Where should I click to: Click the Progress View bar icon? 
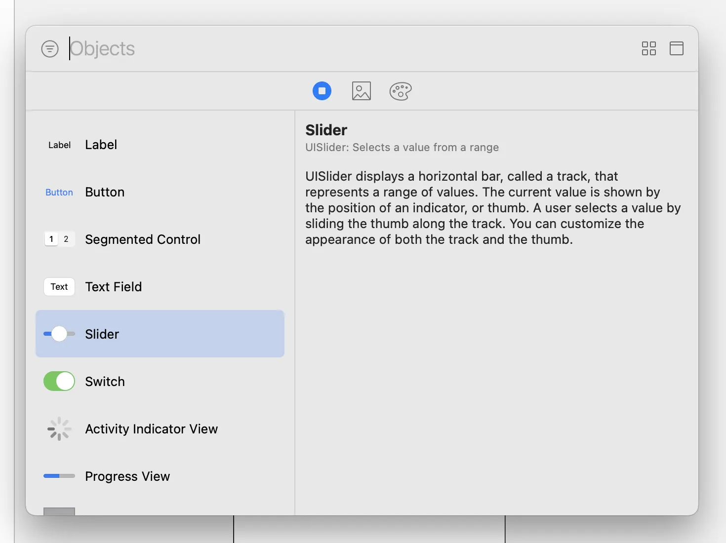59,476
